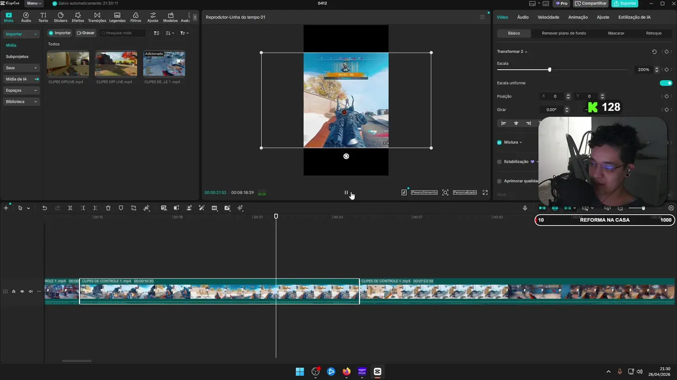The image size is (677, 380).
Task: Align the clip to the right
Action: click(x=528, y=123)
